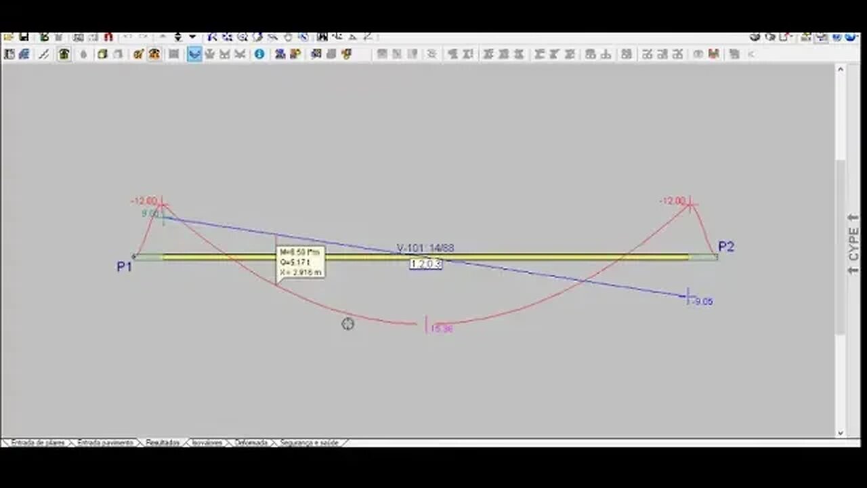Click the yellow 3D box icon
The image size is (867, 488).
tap(102, 54)
